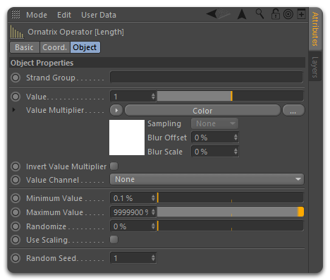
Task: Open the Edit menu
Action: (x=64, y=15)
